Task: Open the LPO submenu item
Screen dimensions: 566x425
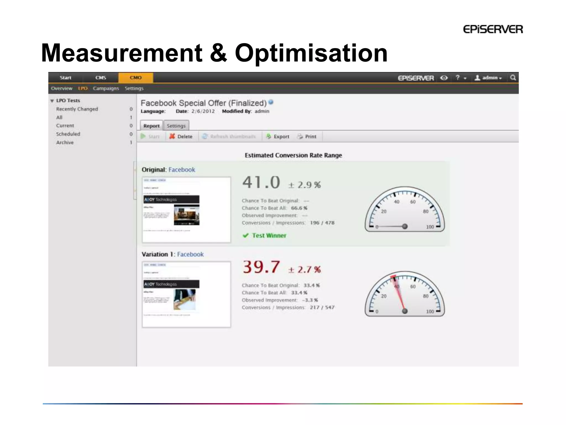Action: tap(83, 89)
